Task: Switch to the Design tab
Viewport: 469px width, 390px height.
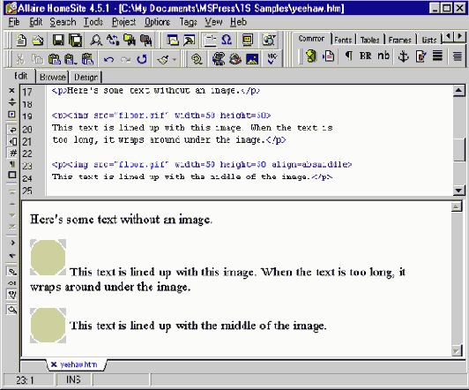Action: point(86,77)
